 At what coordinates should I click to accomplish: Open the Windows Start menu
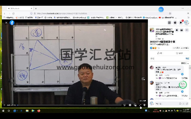tap(3, 111)
